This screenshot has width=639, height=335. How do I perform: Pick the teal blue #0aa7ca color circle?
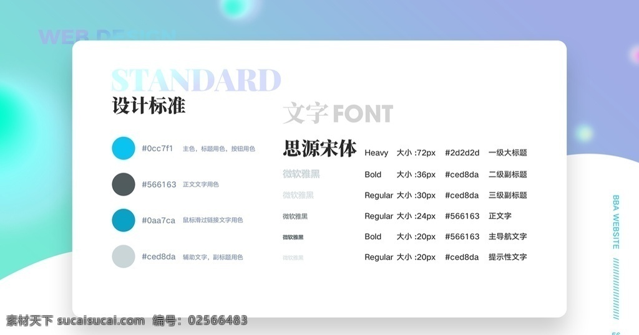[124, 220]
